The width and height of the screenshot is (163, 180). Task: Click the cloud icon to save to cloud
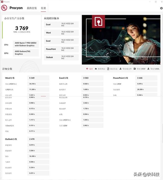[x=96, y=69]
